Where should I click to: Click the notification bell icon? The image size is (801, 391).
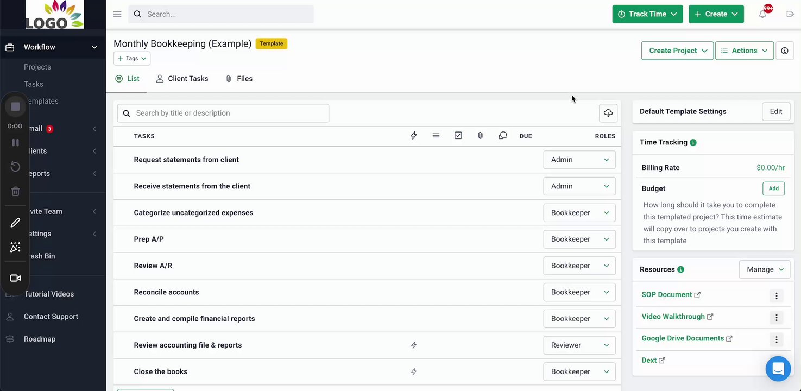(x=762, y=14)
